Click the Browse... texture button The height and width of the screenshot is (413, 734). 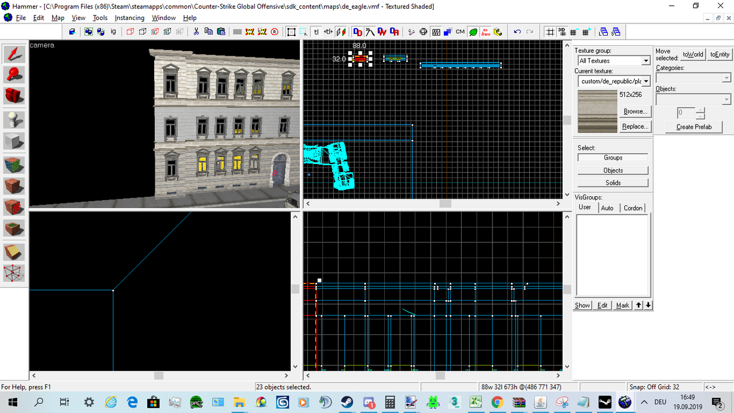pos(635,111)
